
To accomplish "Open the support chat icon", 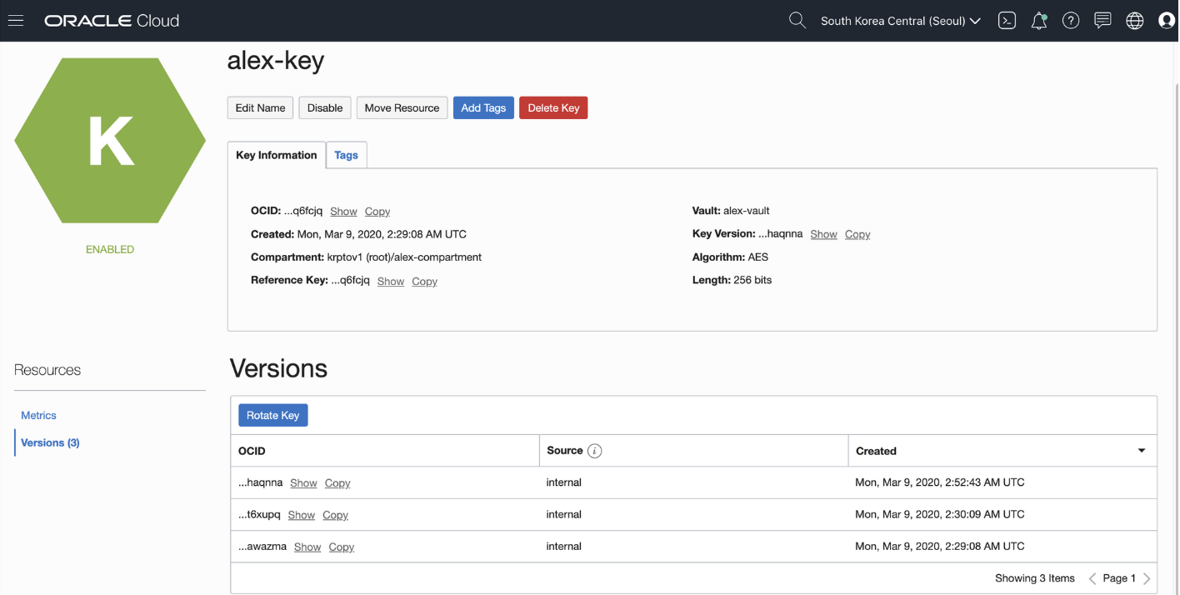I will pyautogui.click(x=1102, y=21).
